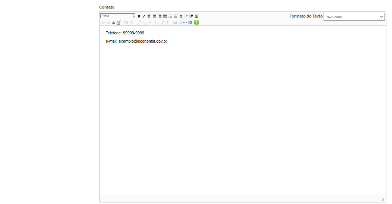Toggle bold formatting in the editor
The width and height of the screenshot is (392, 204).
139,16
